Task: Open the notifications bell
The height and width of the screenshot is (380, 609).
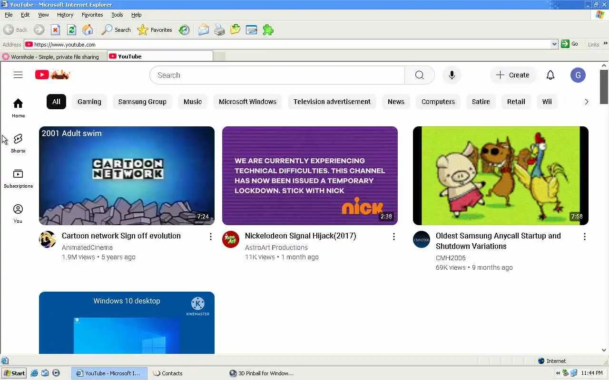Action: [x=550, y=75]
